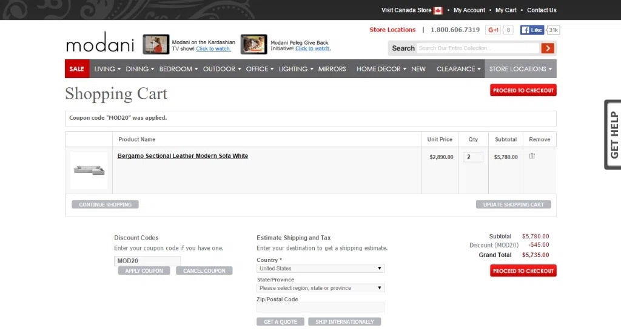Go to the modani logo homepage
The image size is (621, 334).
(100, 42)
